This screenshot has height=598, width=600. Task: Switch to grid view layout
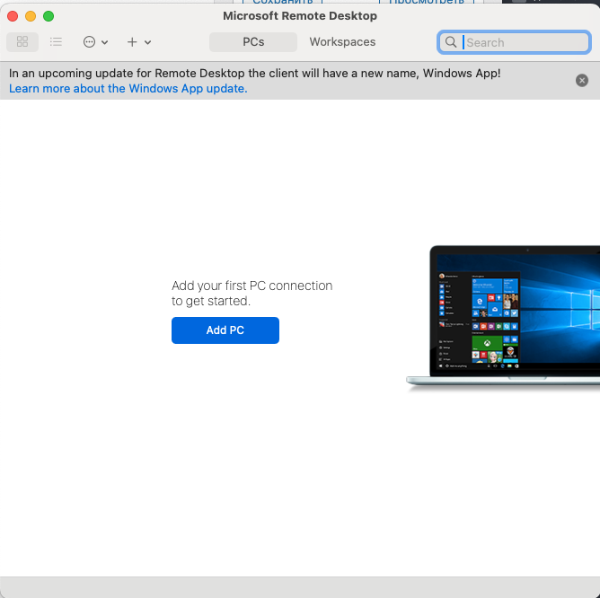pyautogui.click(x=22, y=41)
